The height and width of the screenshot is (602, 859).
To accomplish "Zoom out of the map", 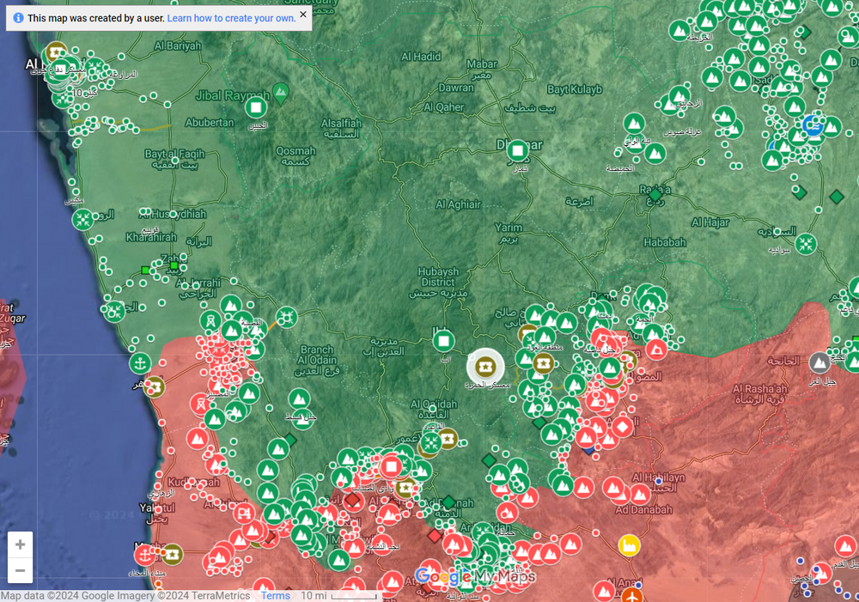I will coord(21,570).
